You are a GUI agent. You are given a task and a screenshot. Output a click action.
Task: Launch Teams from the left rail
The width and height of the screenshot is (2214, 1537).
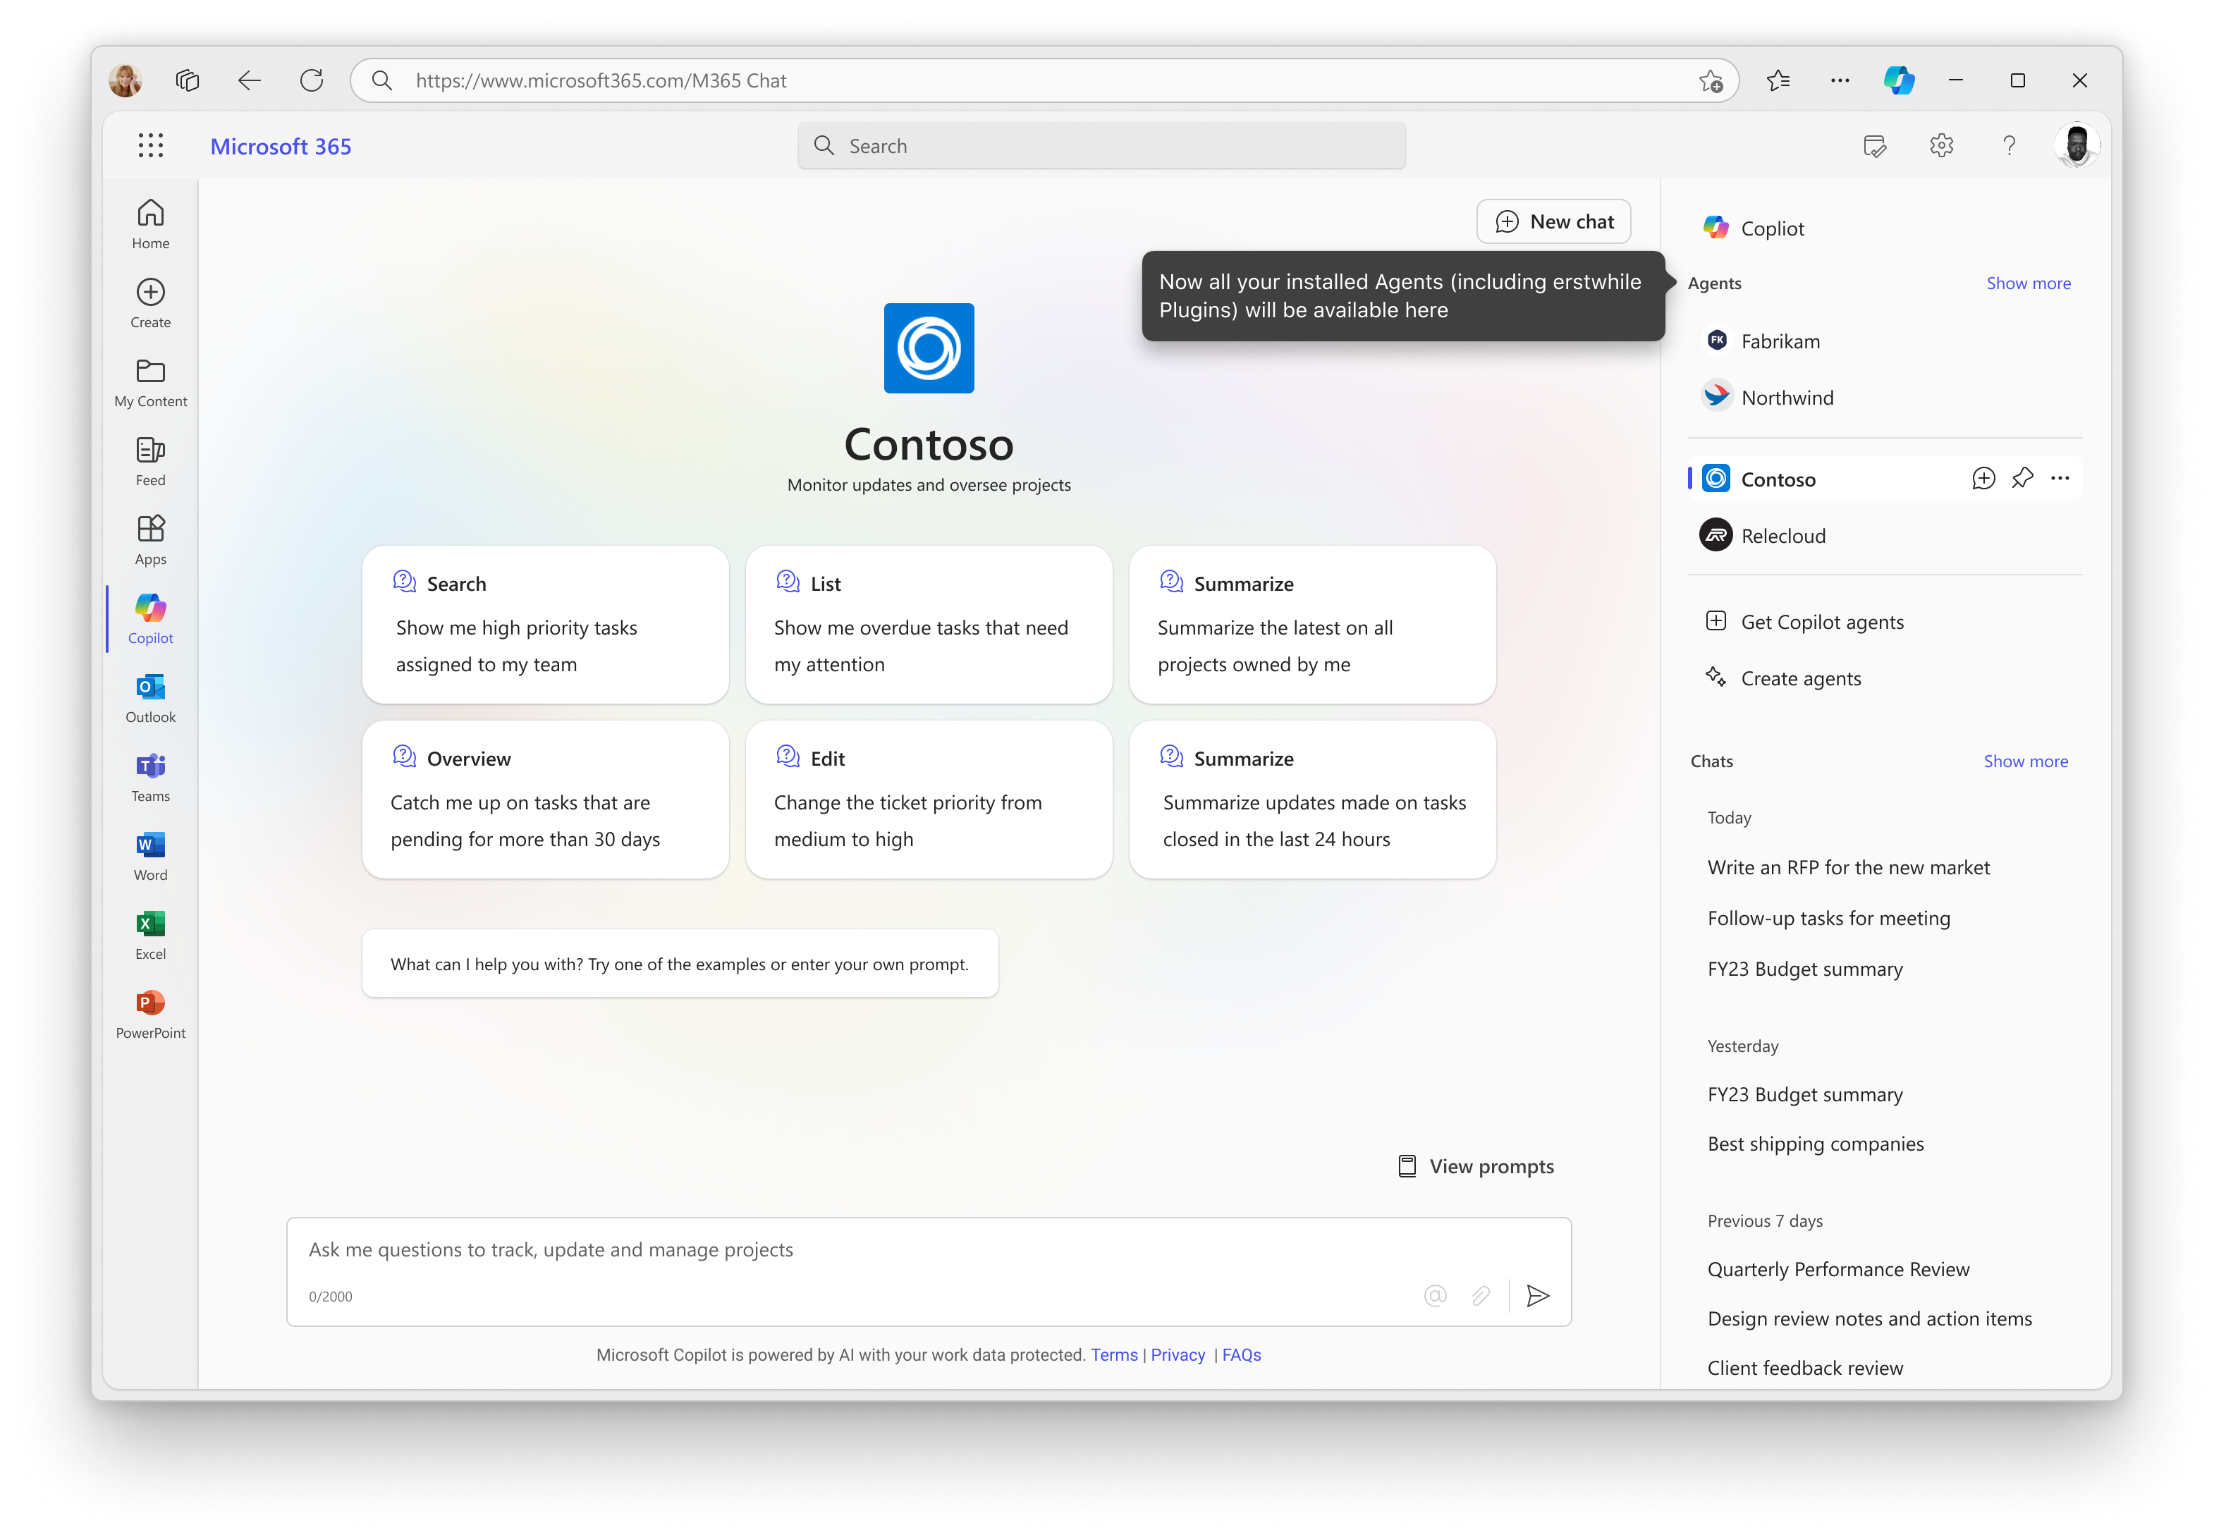[x=150, y=776]
